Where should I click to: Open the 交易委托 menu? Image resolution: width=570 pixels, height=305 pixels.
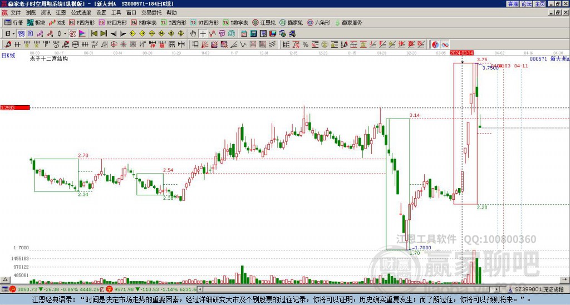pos(151,13)
